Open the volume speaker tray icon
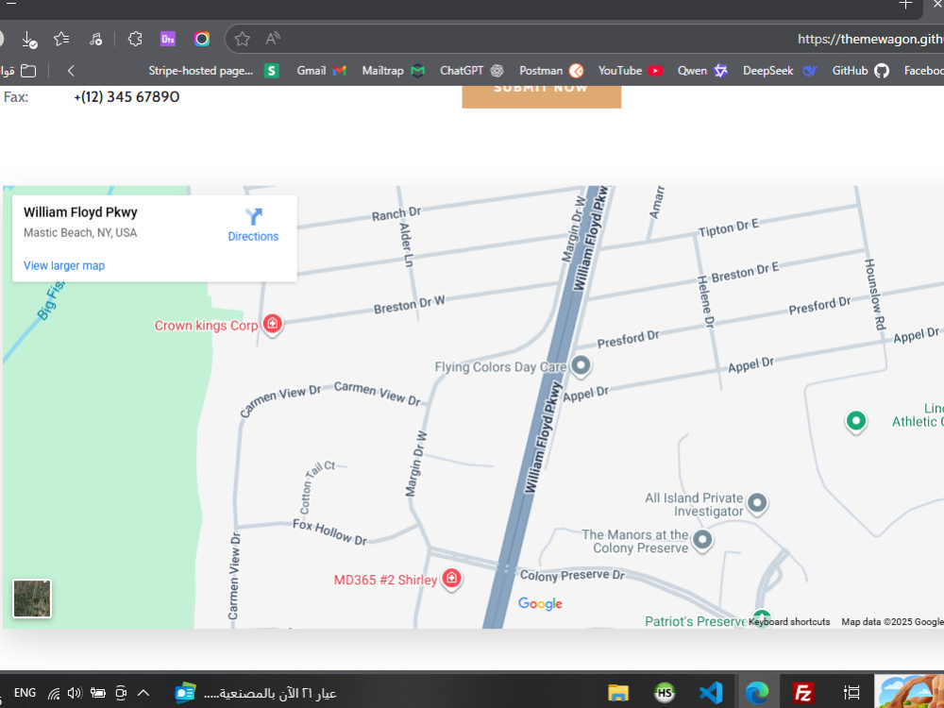Screen dimensions: 944x708 coord(75,693)
